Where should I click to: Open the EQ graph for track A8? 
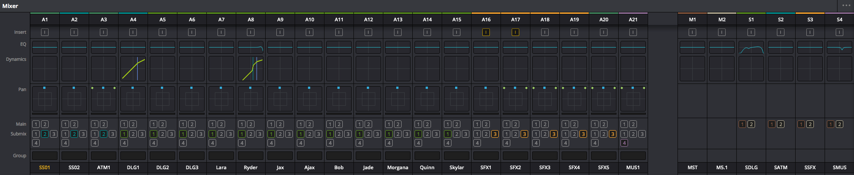[x=250, y=47]
